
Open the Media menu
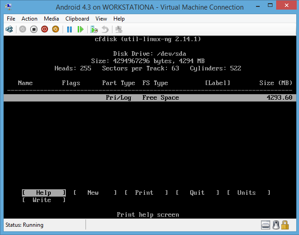pyautogui.click(x=51, y=19)
